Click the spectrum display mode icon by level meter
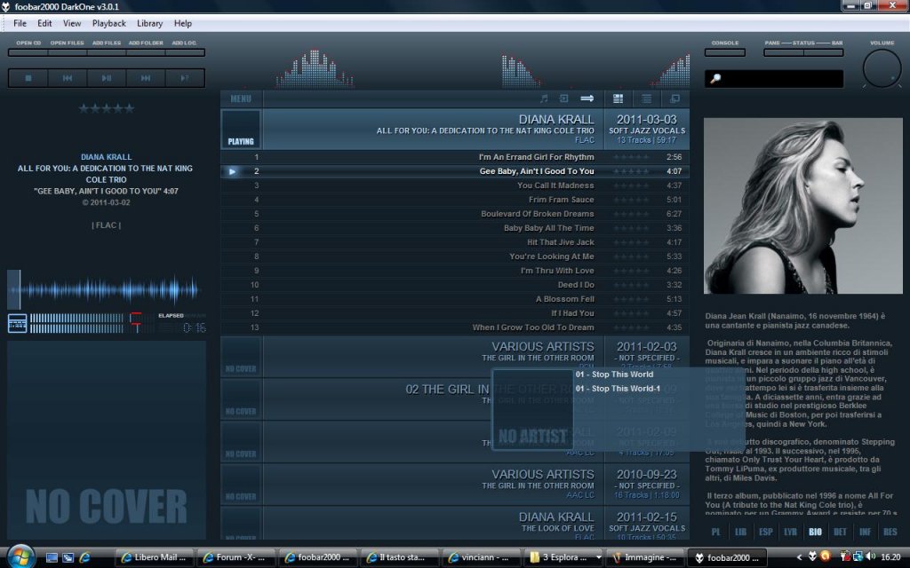The width and height of the screenshot is (910, 568). click(17, 323)
